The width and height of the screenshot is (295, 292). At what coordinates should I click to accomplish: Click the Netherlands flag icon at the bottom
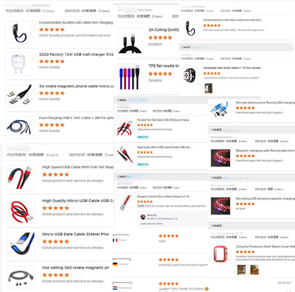115,288
